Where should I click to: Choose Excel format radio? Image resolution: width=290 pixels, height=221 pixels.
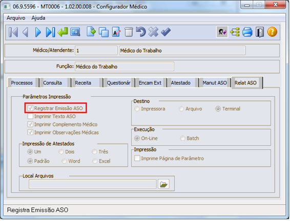coord(95,161)
